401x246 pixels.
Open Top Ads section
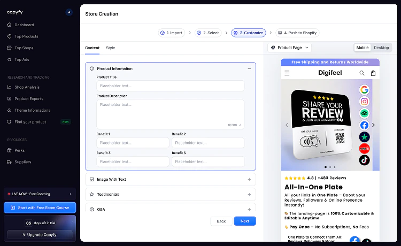[22, 59]
